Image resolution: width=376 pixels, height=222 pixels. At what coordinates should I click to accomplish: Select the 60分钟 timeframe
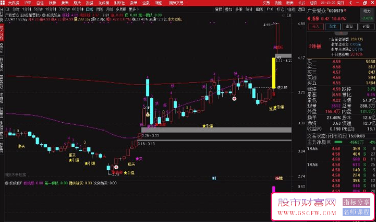tap(78, 9)
